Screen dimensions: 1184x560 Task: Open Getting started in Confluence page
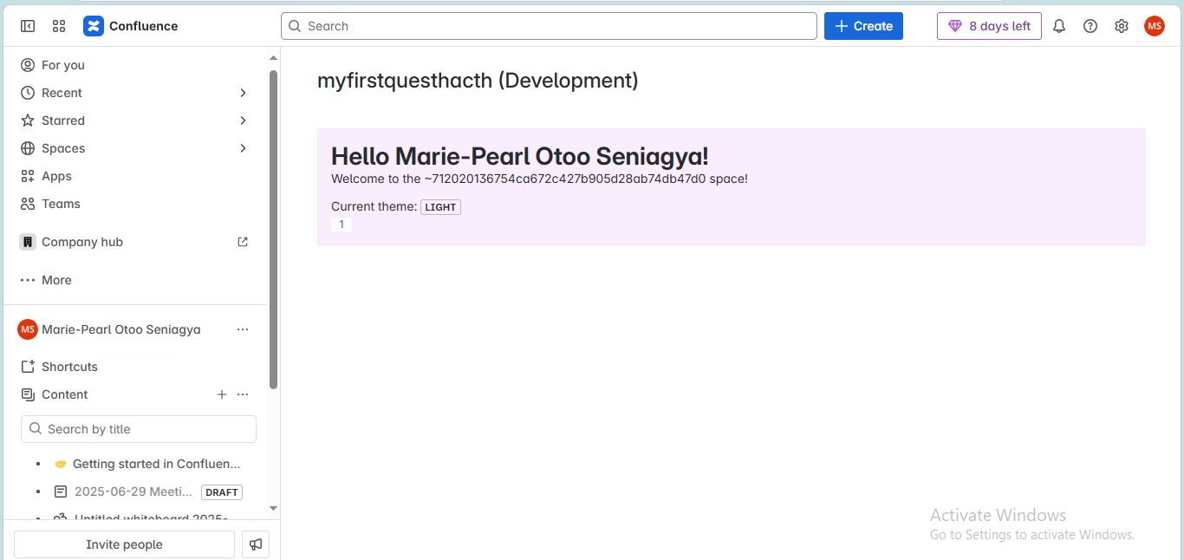(x=156, y=464)
